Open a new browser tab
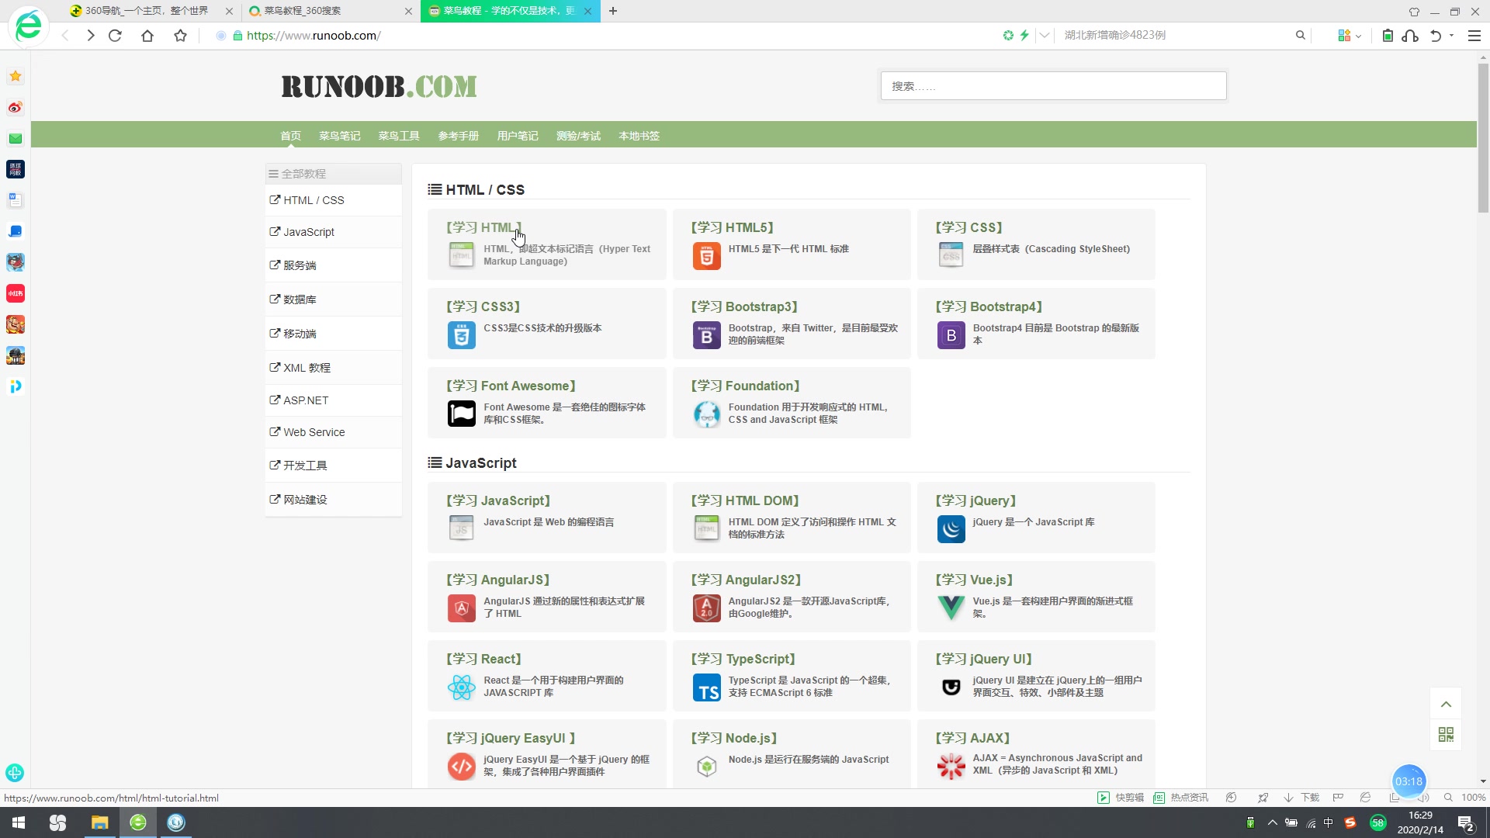This screenshot has height=838, width=1490. 613,11
